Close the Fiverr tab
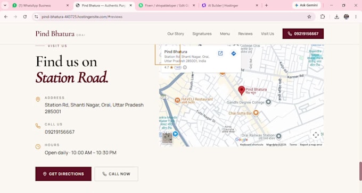362x193 pixels. (x=194, y=5)
